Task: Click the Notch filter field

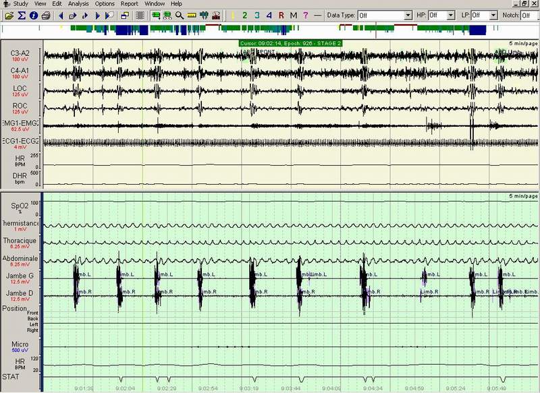Action: pos(530,16)
